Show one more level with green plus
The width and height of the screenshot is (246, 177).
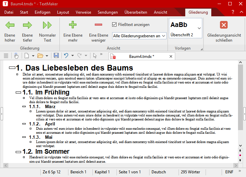click(x=73, y=25)
